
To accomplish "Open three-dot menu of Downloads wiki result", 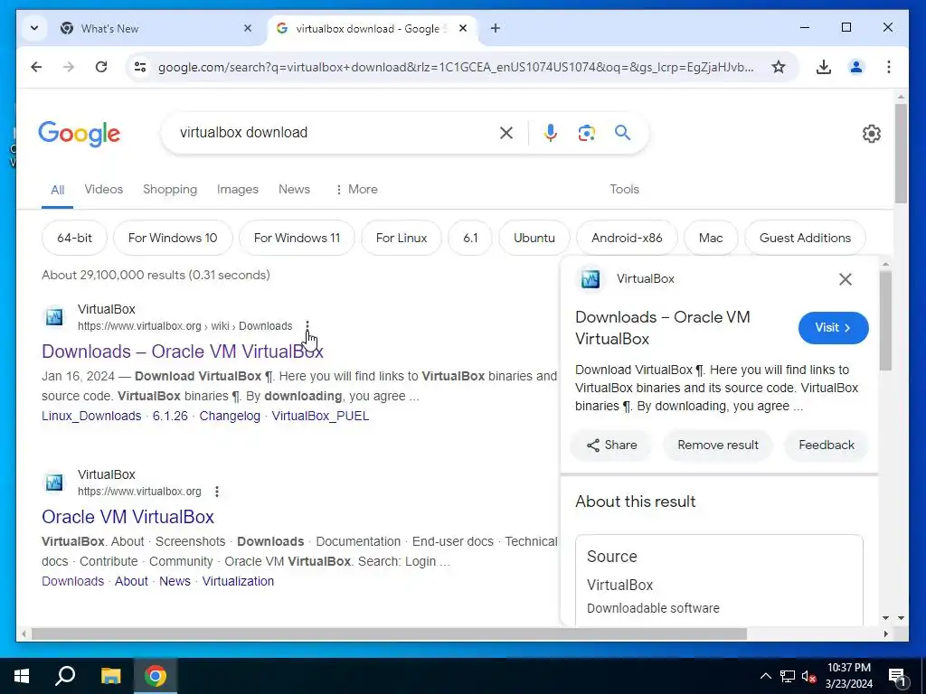I will click(307, 326).
